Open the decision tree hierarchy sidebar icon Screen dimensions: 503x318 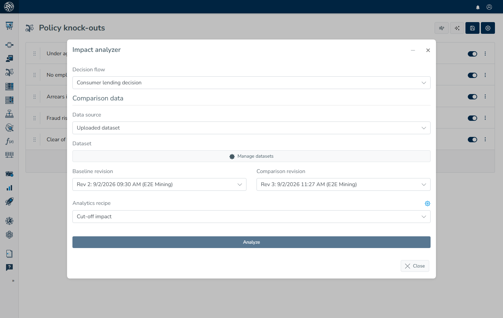point(9,114)
